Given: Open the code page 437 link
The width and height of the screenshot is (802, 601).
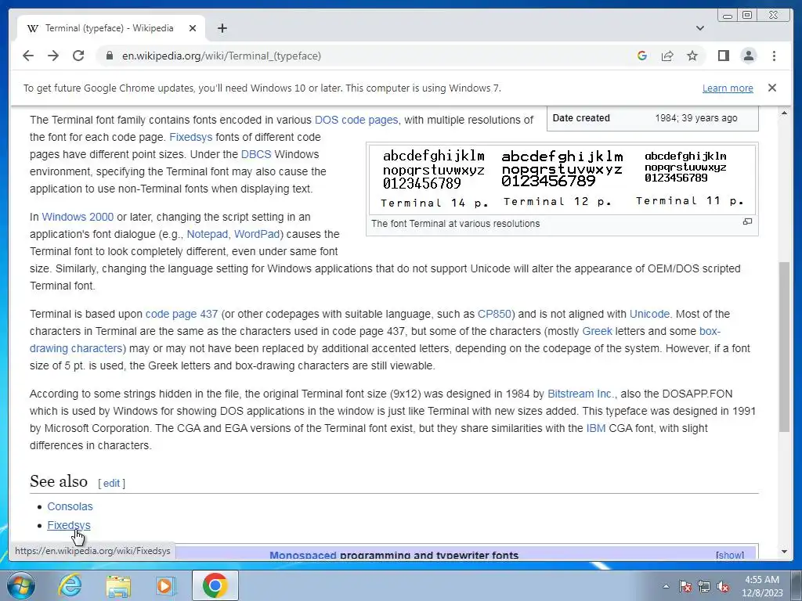Looking at the screenshot, I should point(182,314).
